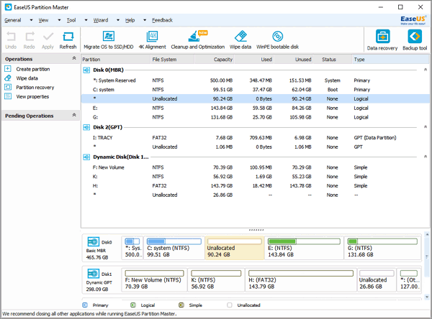The image size is (432, 319).
Task: Open the Data recovery tool
Action: [x=382, y=40]
